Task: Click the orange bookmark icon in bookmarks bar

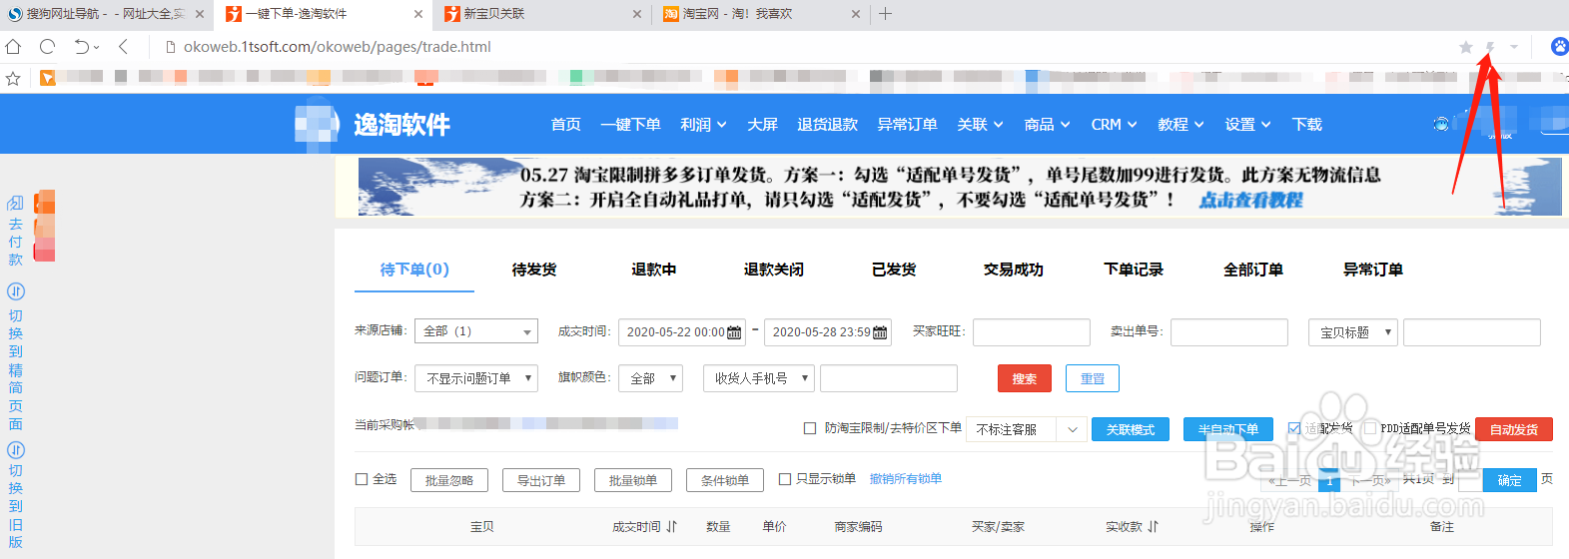Action: [x=47, y=77]
